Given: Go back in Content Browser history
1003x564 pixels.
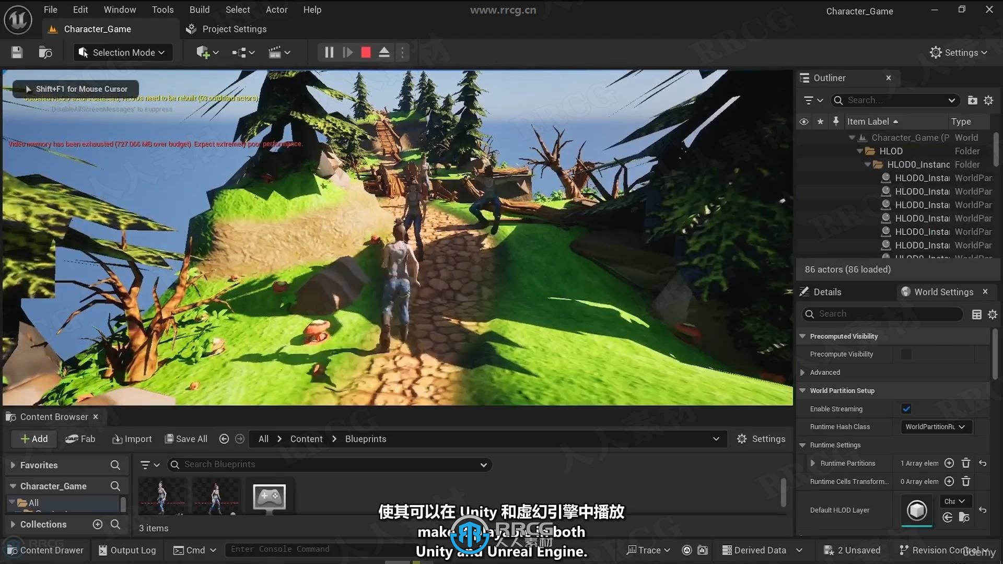Looking at the screenshot, I should [x=224, y=439].
